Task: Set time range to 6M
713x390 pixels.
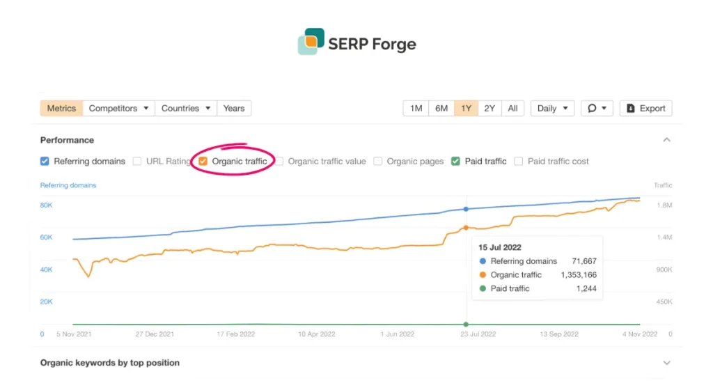Action: [x=441, y=108]
